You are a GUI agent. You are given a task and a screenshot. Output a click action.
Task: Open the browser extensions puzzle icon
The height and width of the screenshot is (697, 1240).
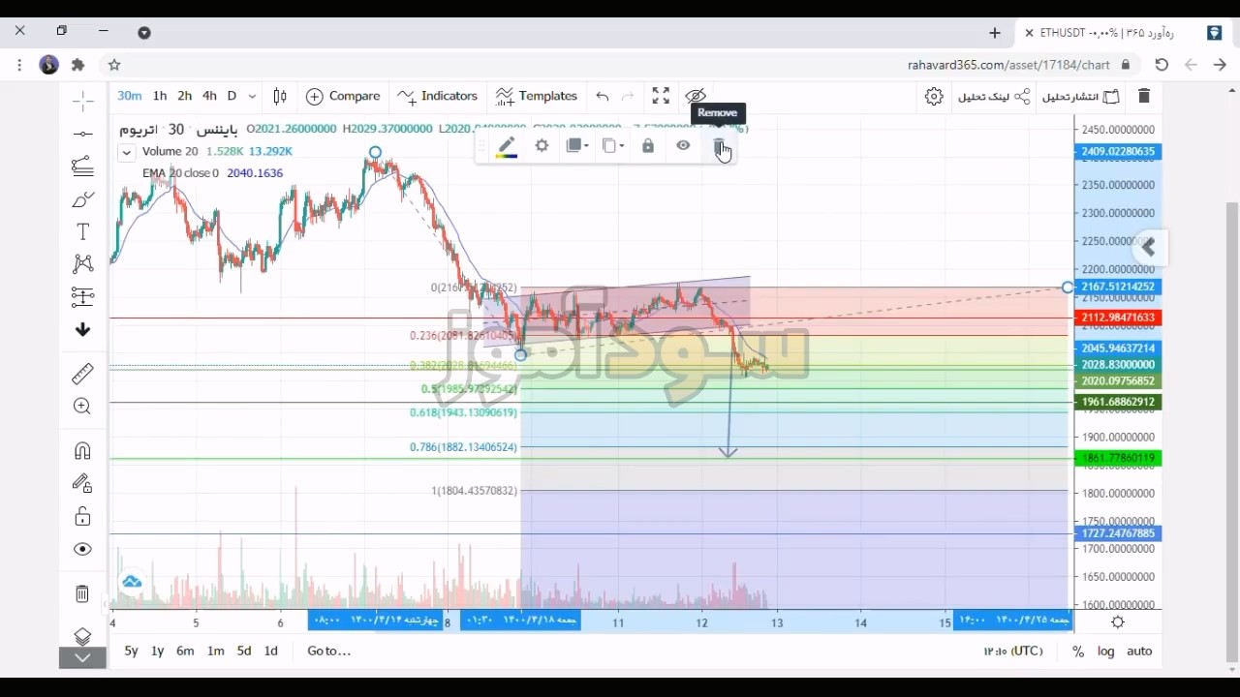pos(78,65)
